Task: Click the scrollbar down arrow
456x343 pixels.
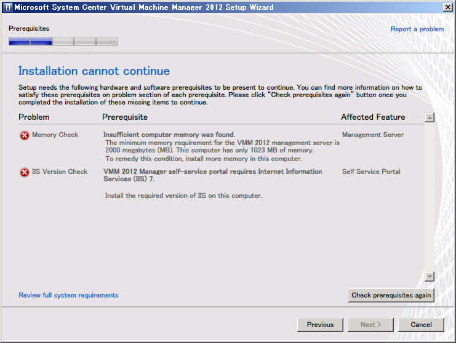Action: [430, 276]
